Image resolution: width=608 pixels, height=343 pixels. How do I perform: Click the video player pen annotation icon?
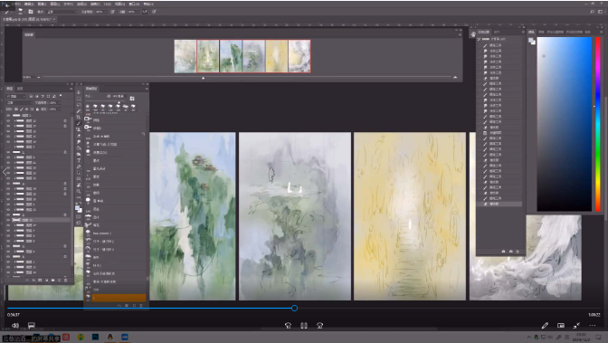[x=545, y=326]
